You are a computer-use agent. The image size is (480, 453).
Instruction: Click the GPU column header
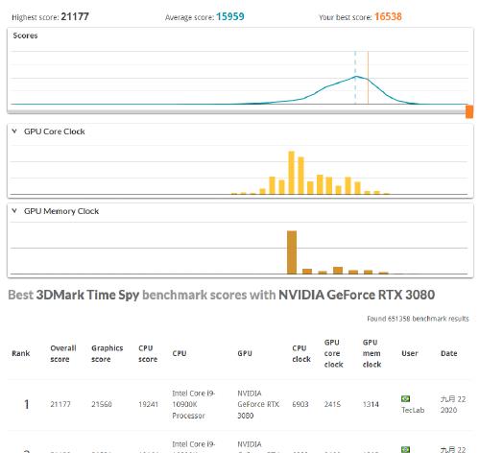[x=245, y=353]
